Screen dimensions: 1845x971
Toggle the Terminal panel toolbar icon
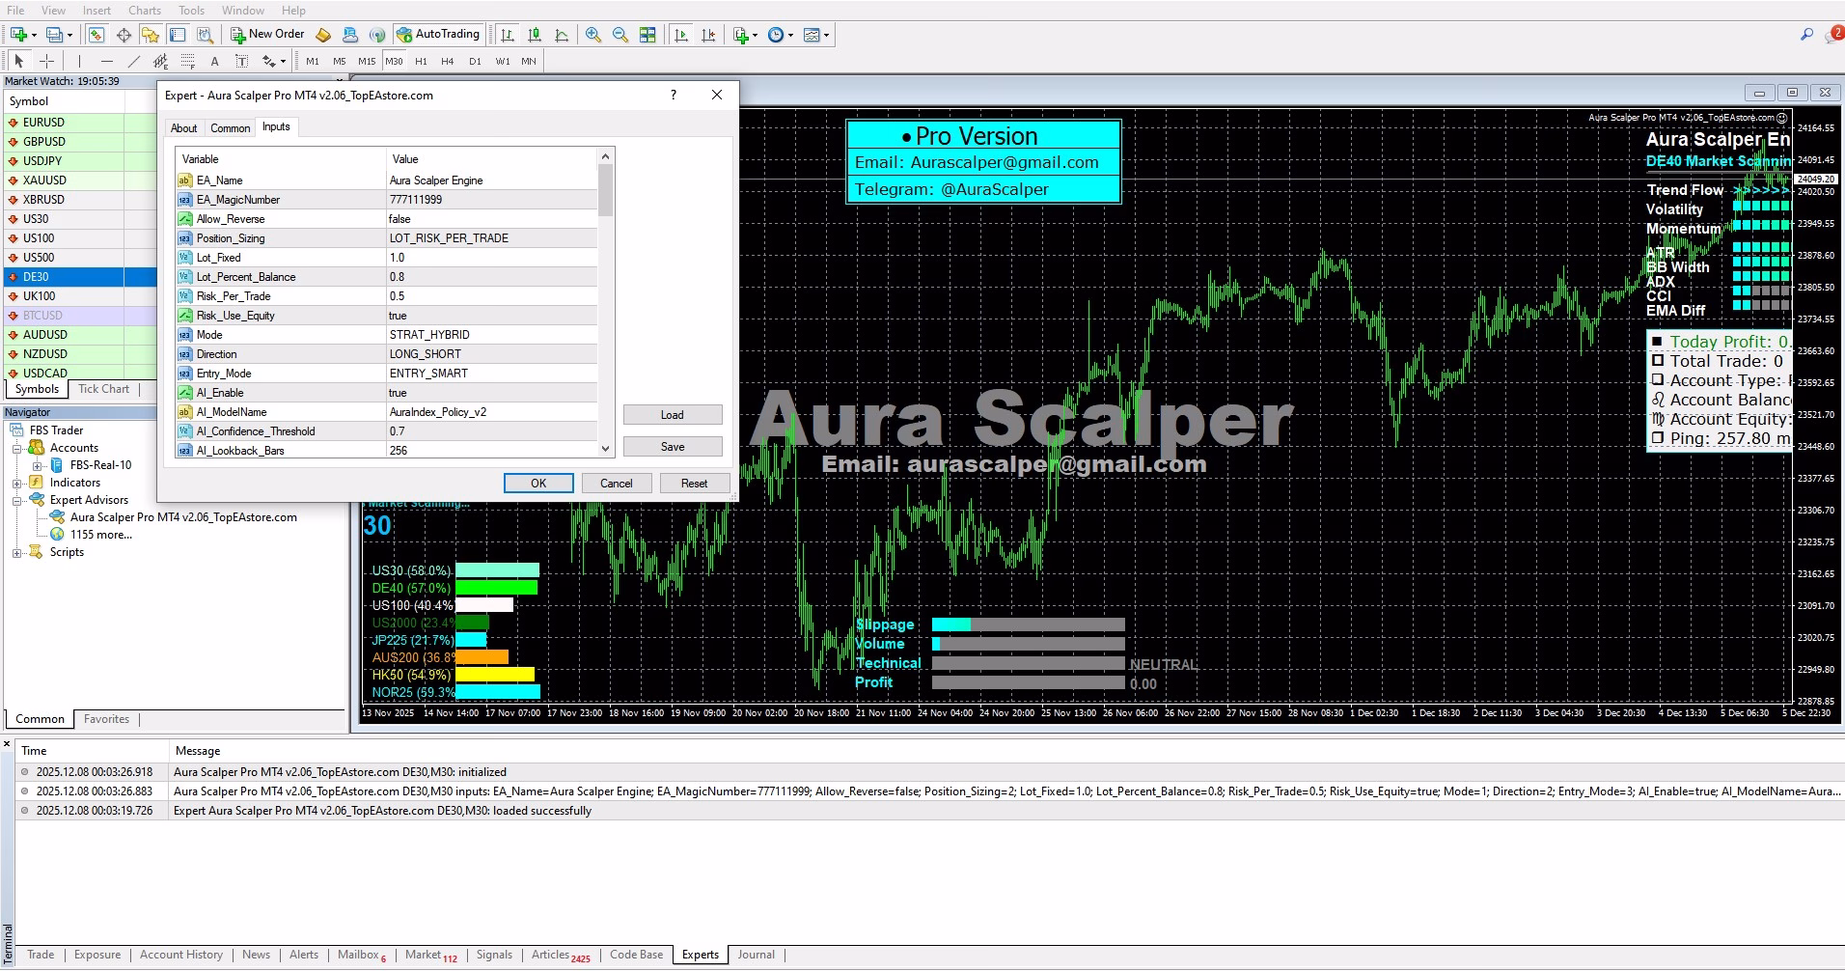(178, 35)
